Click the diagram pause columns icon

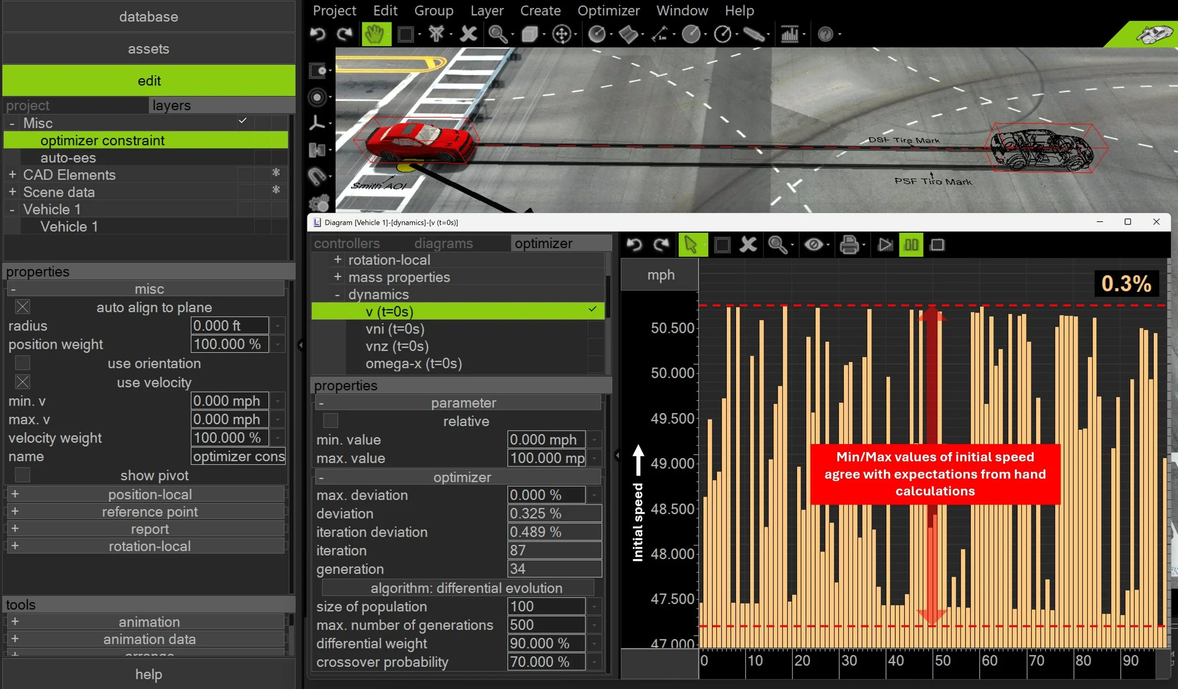[x=911, y=245]
